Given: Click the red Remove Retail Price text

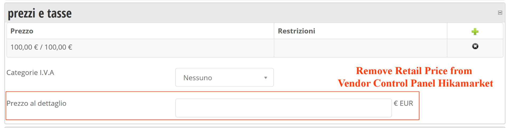Looking at the screenshot, I should [x=414, y=71].
